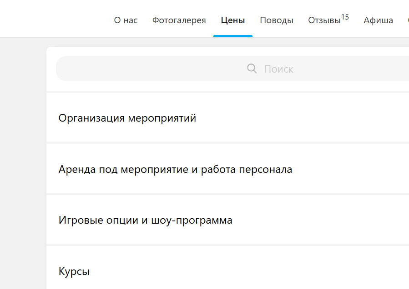This screenshot has width=409, height=289.
Task: Click the Организация мероприятий heading text
Action: click(x=127, y=118)
